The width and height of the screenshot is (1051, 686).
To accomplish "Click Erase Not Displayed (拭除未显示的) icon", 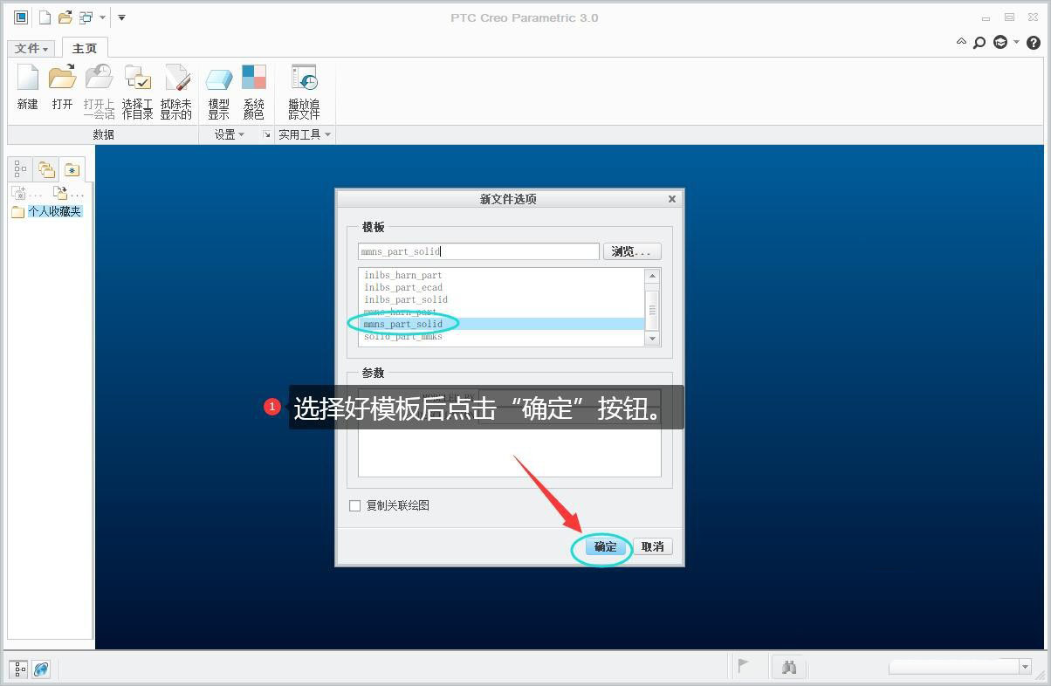I will click(175, 92).
